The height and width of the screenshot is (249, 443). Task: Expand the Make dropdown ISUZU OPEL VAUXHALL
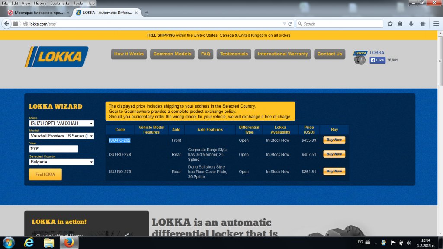pyautogui.click(x=61, y=123)
